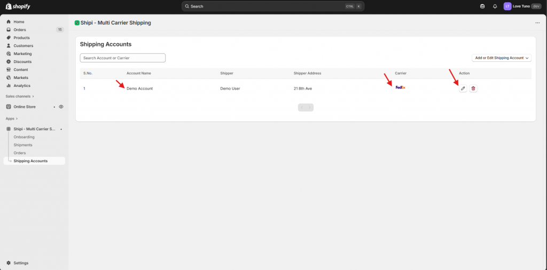This screenshot has width=547, height=270.
Task: Click the Demo Account name
Action: pyautogui.click(x=139, y=89)
